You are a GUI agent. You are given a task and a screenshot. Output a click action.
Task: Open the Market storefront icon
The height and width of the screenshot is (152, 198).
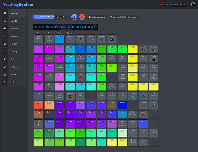pyautogui.click(x=5, y=44)
